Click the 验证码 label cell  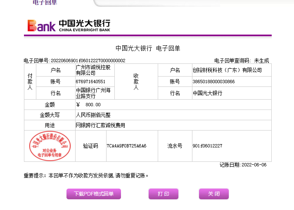tap(91, 146)
